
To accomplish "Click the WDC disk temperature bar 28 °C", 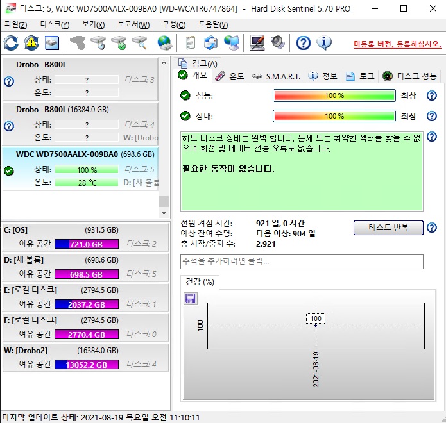I will click(x=87, y=183).
